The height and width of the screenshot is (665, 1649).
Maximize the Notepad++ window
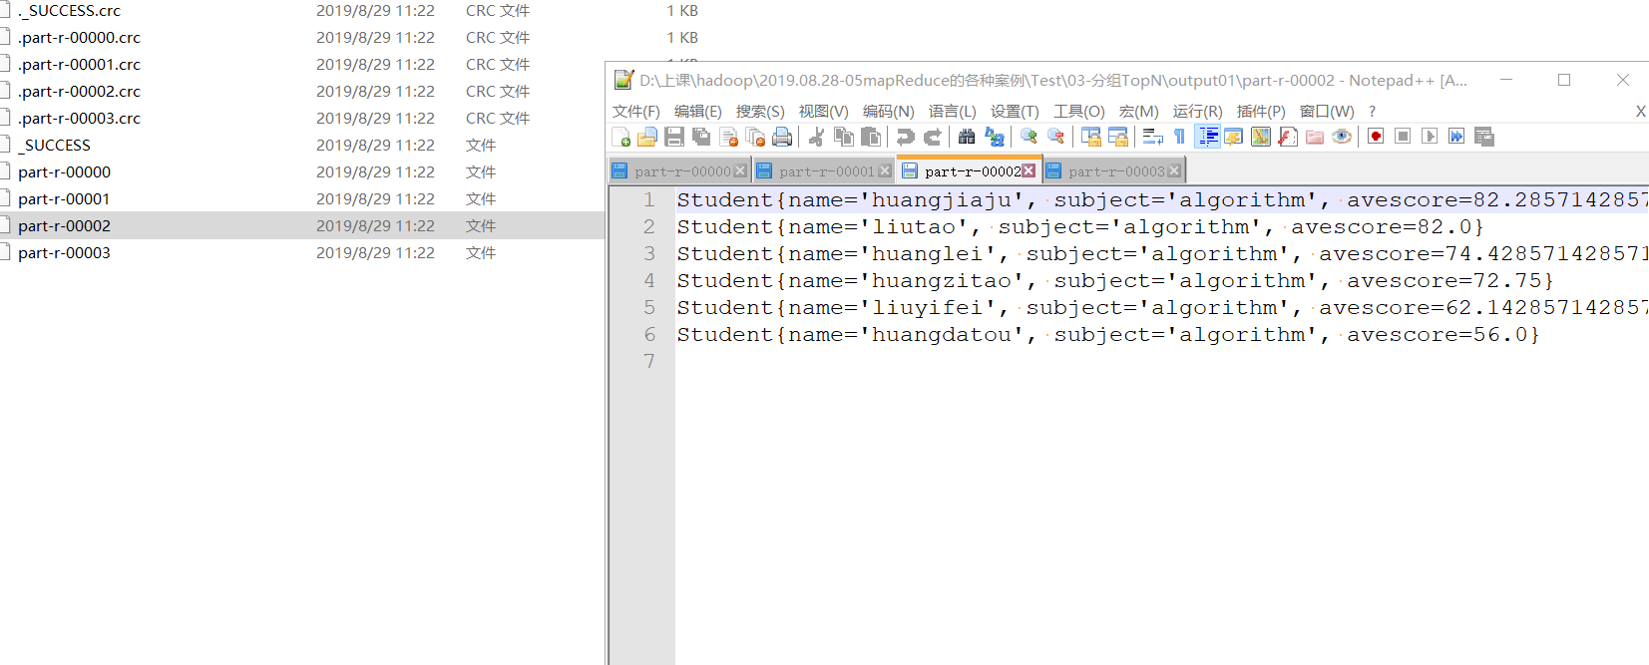[1564, 80]
